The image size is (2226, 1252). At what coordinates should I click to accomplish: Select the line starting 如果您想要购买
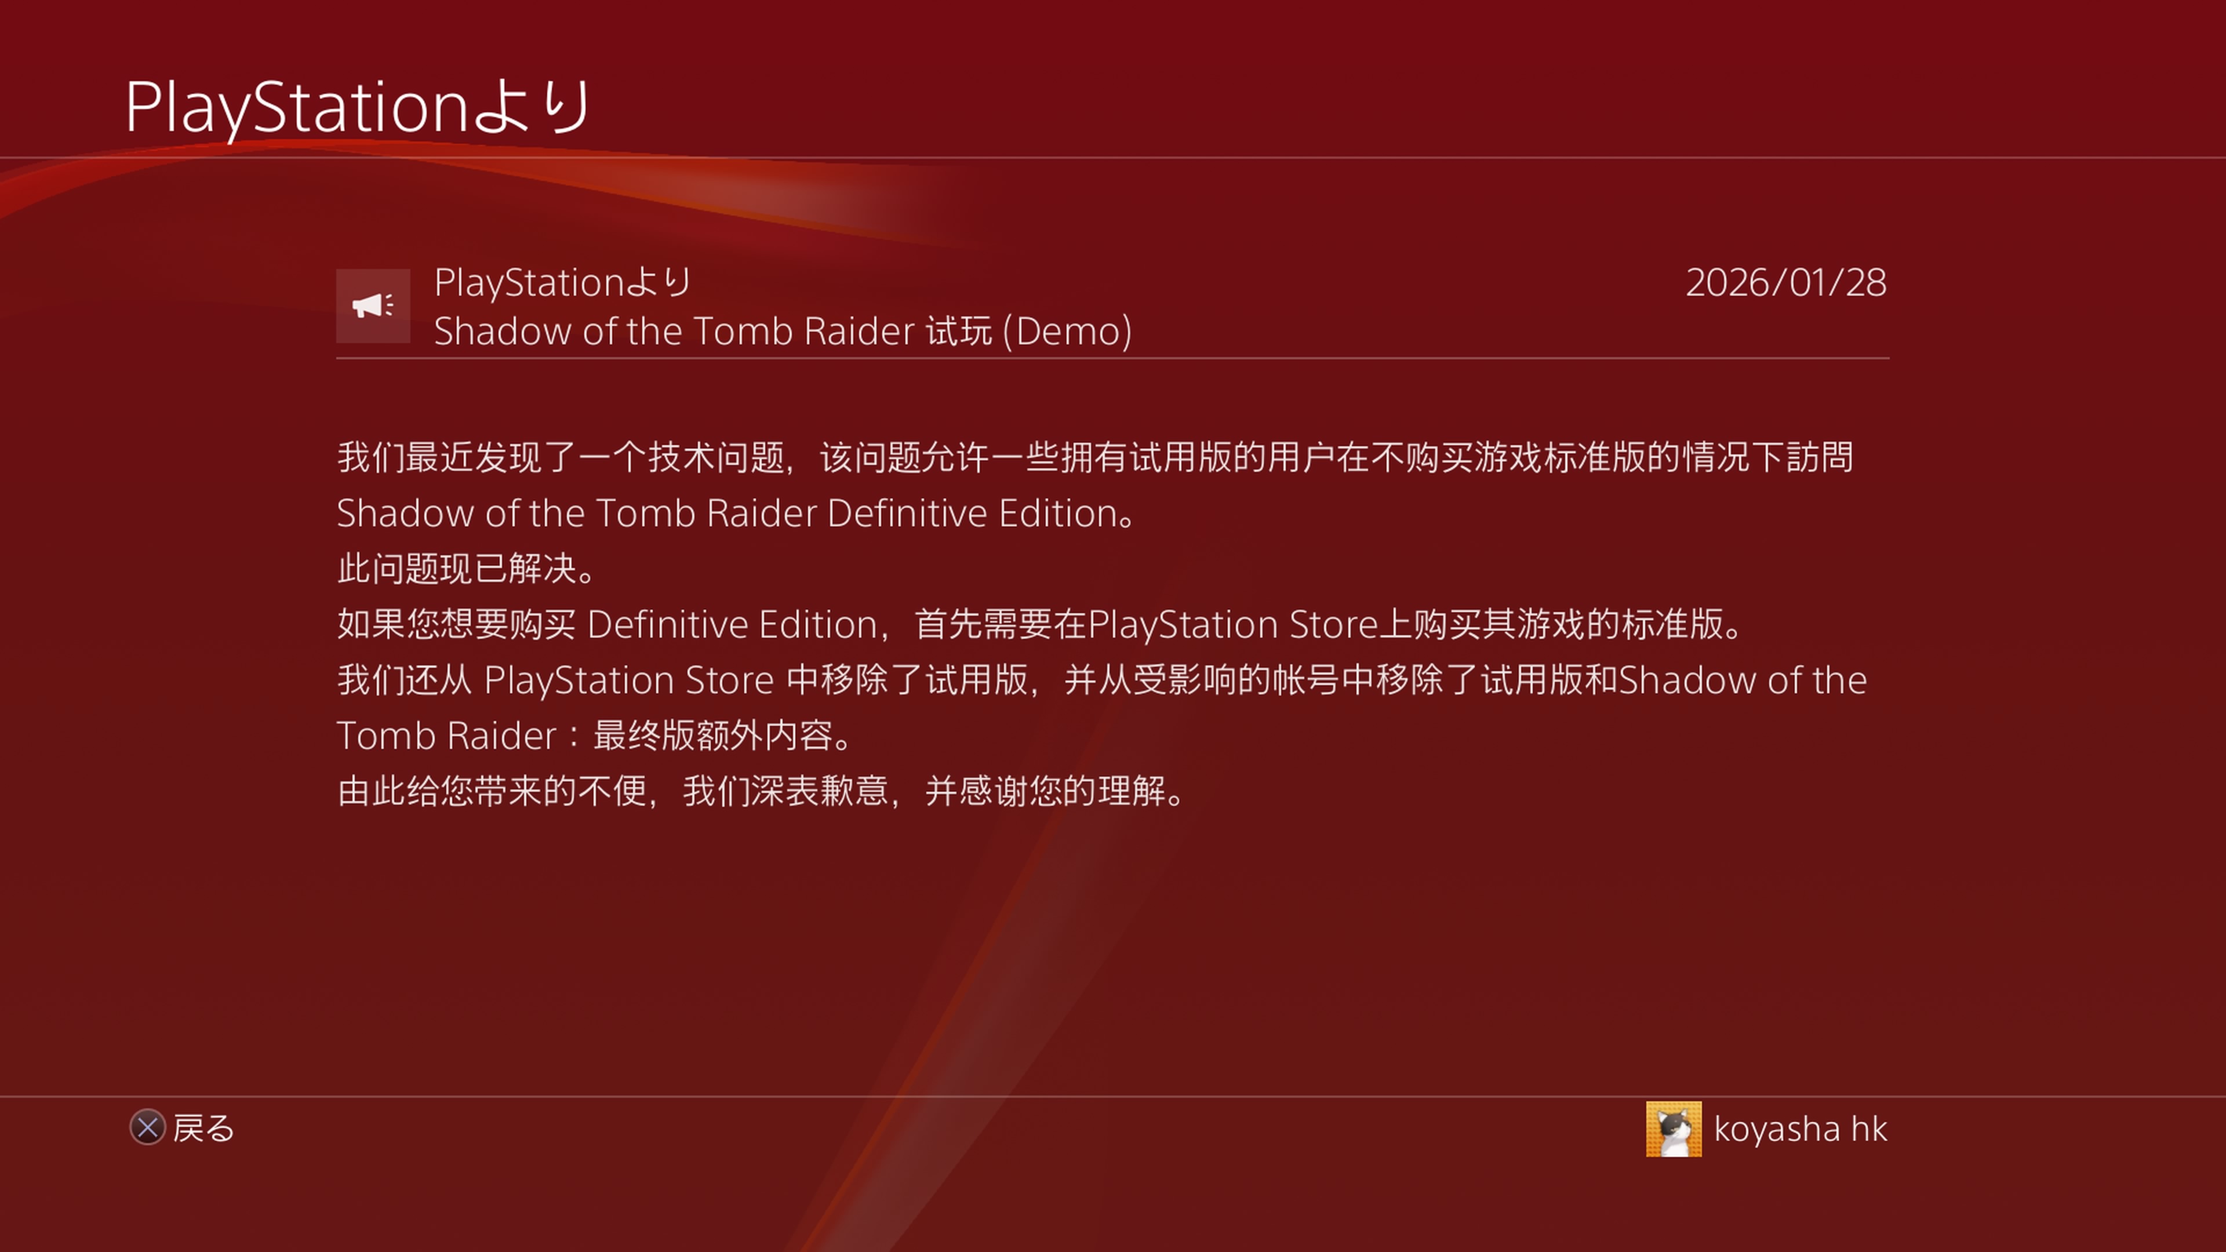click(1041, 624)
